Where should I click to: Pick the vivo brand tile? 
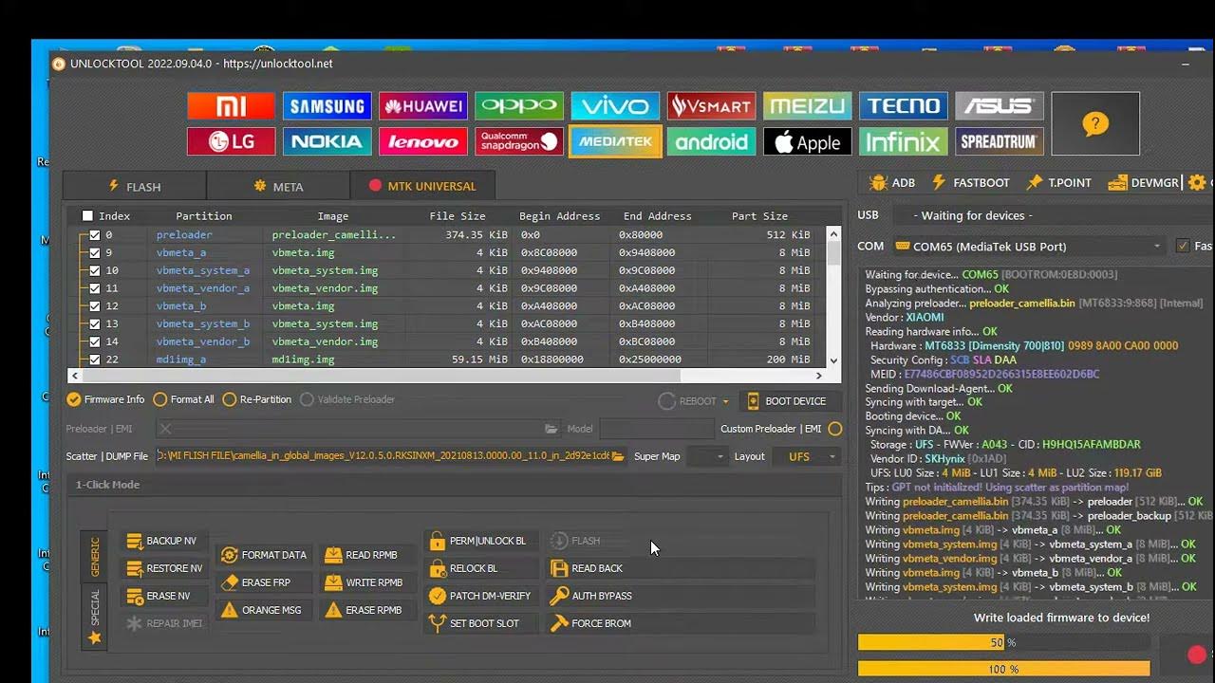tap(614, 105)
